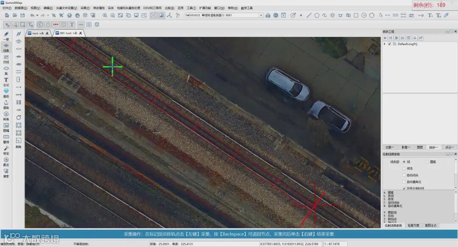Image resolution: width=458 pixels, height=247 pixels.
Task: Click the Zoom in magnifier
Action: point(105,15)
